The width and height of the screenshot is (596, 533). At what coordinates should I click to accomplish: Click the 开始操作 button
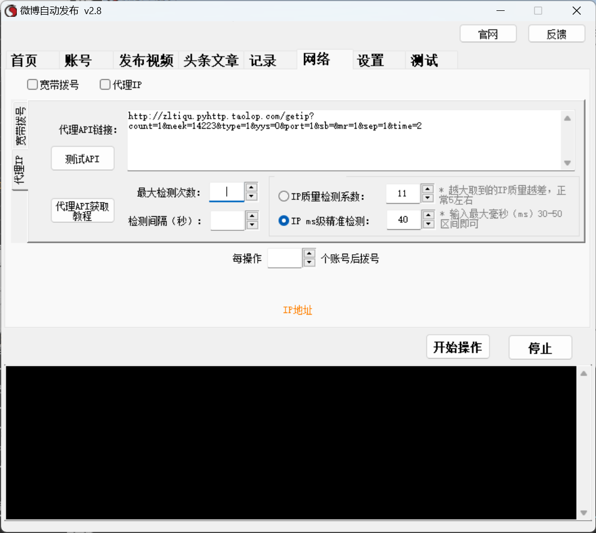tap(458, 347)
